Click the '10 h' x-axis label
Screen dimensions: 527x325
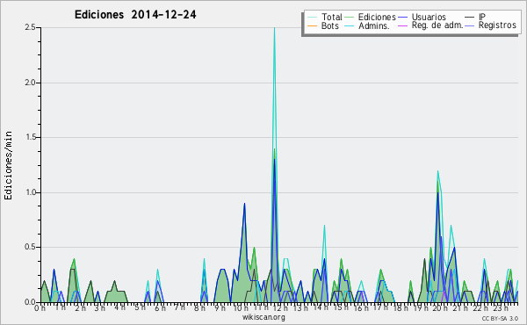(241, 307)
